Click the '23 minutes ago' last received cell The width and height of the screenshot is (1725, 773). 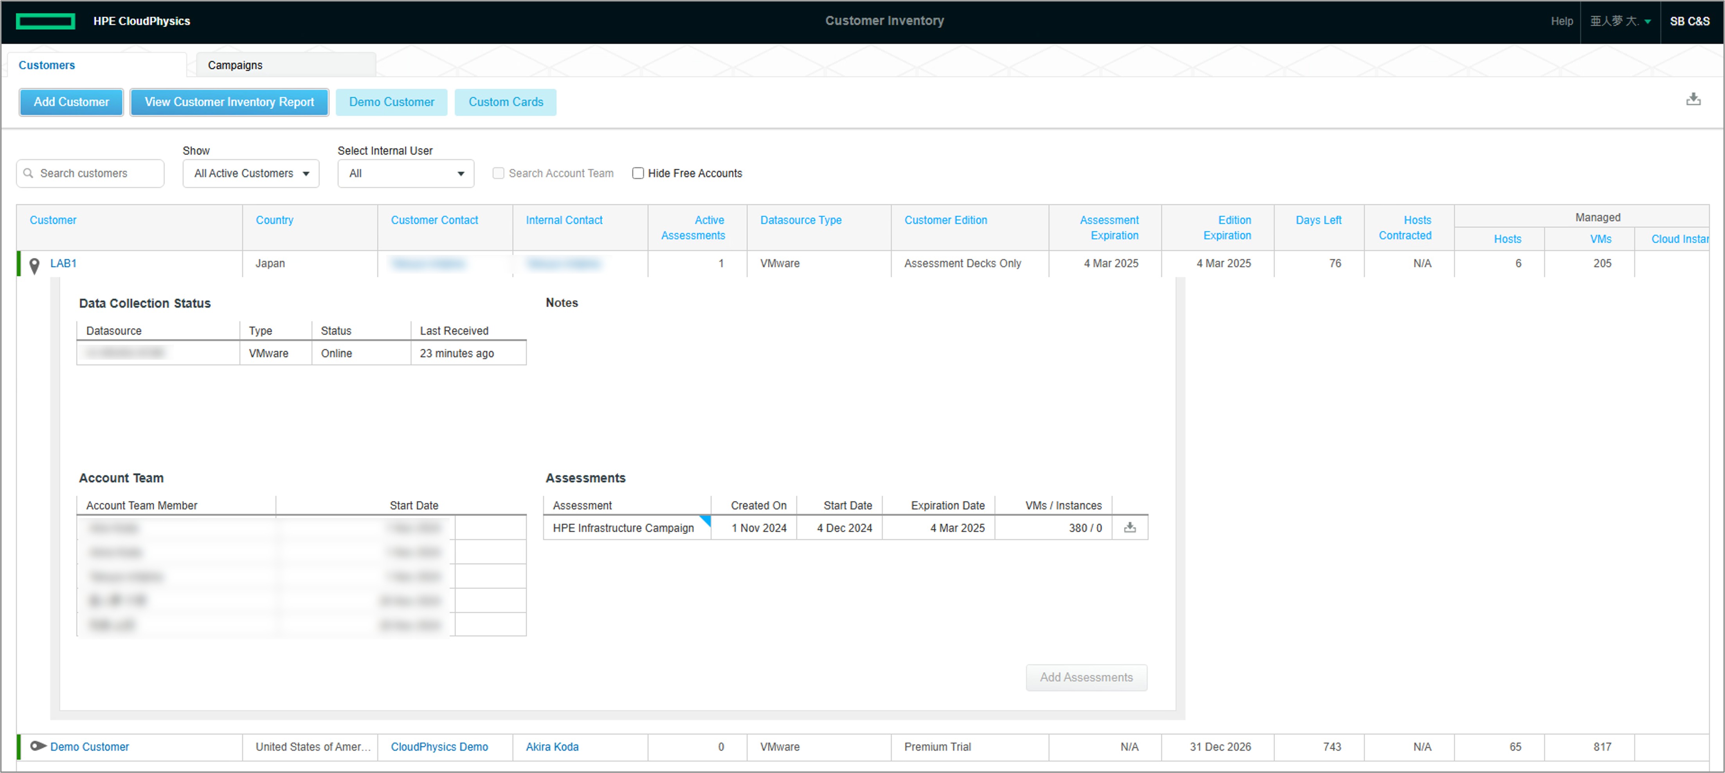[x=468, y=353]
